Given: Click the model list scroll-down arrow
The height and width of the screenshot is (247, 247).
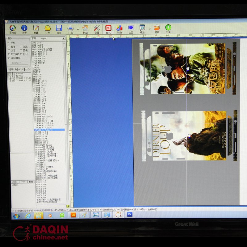Looking at the screenshot, I should (x=68, y=202).
